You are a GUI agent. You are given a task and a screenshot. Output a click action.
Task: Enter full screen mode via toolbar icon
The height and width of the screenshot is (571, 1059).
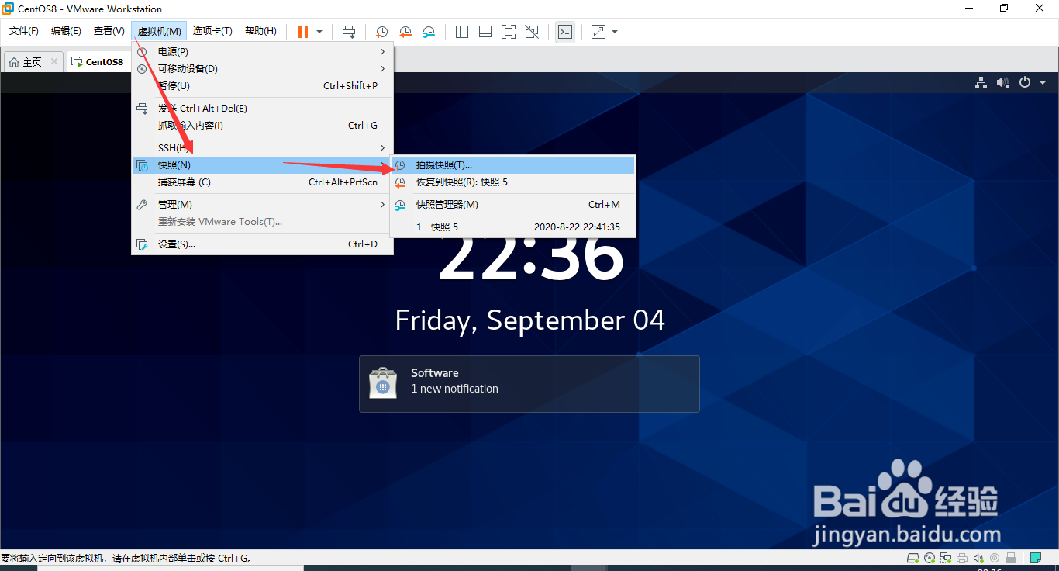pos(509,31)
